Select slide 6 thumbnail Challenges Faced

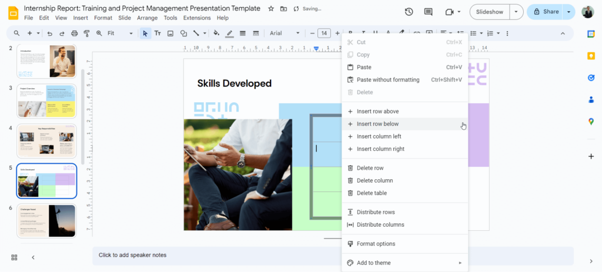(x=46, y=220)
